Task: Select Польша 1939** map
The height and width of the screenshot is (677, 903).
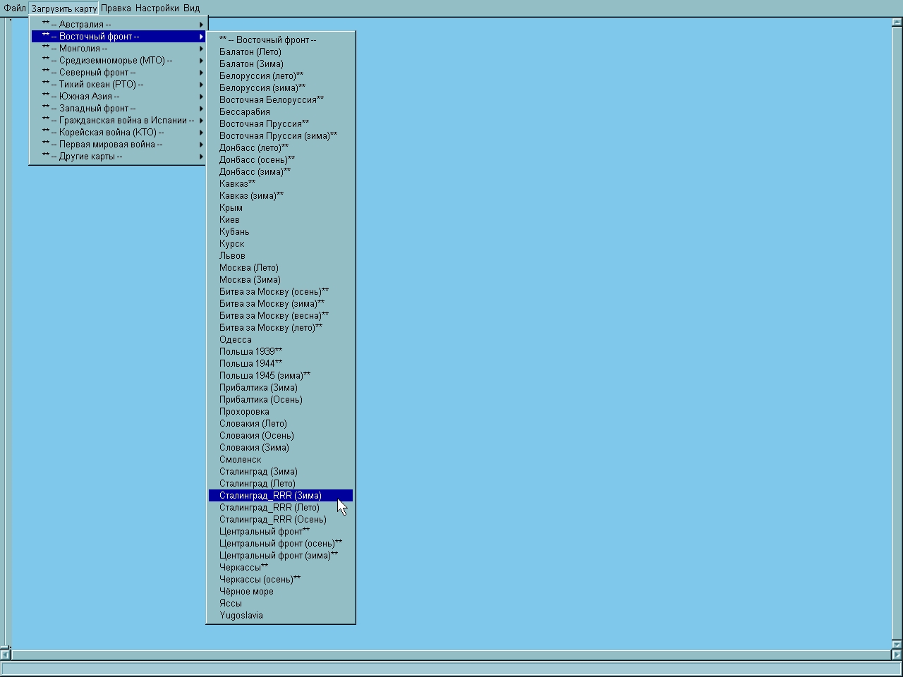Action: point(281,352)
